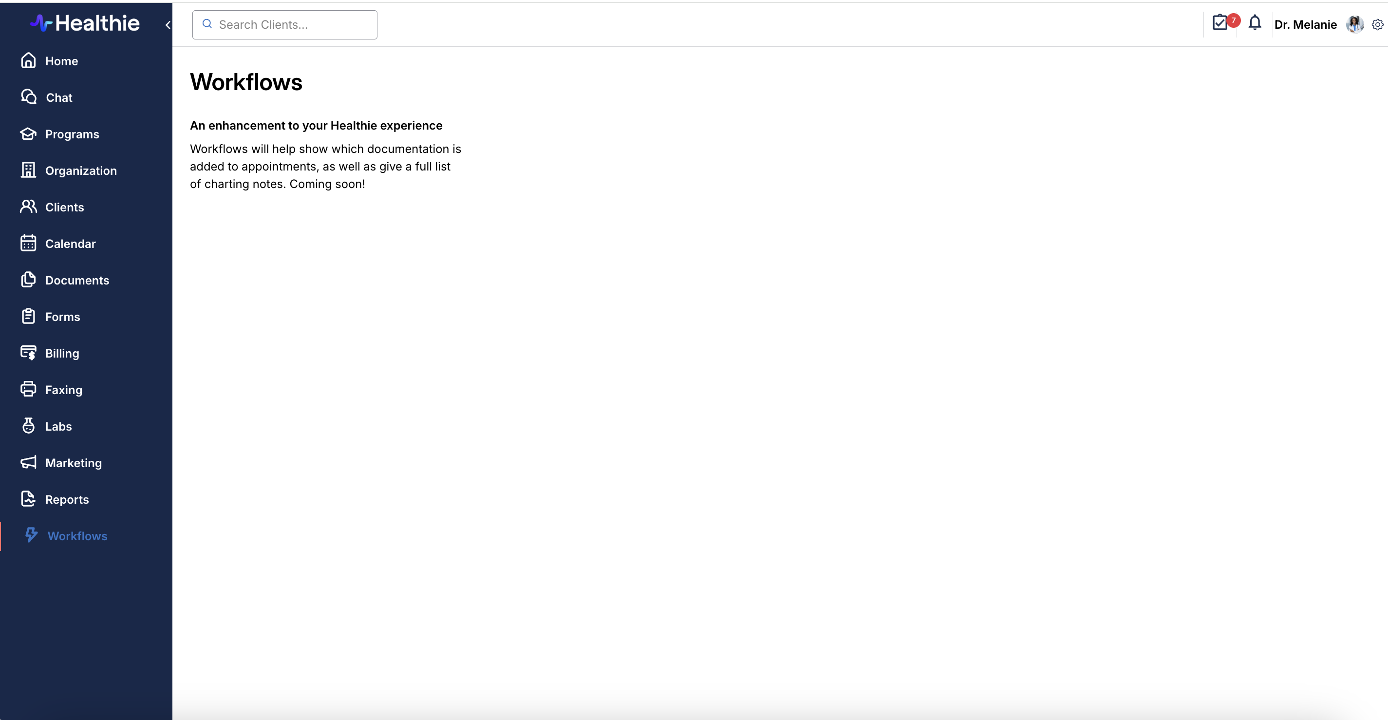Open settings gear icon
Viewport: 1388px width, 720px height.
[x=1377, y=25]
